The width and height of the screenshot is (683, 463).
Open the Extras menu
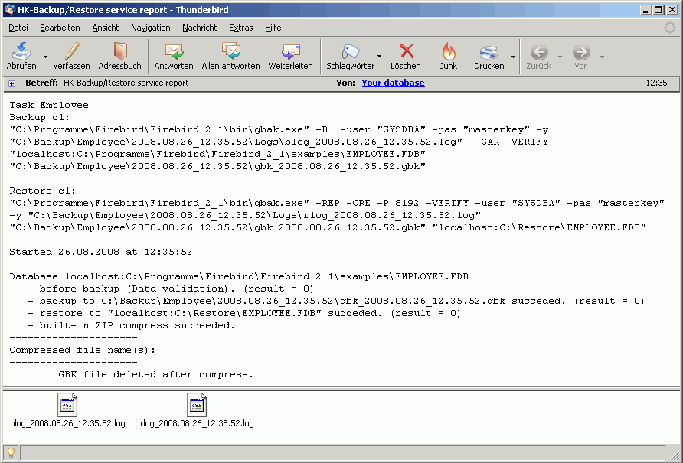tap(241, 28)
